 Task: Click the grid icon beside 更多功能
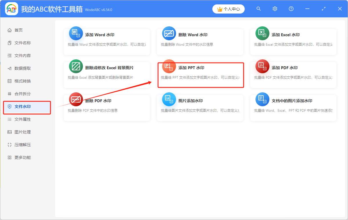(x=10, y=157)
